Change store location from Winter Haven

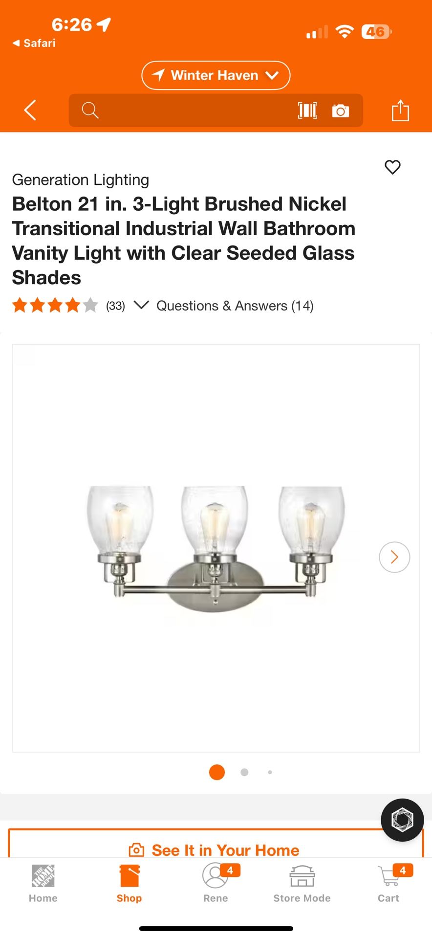coord(216,75)
